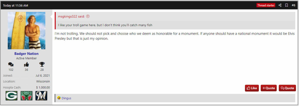Open the surfer avatar image
Viewport: 299px width, 106px height.
tap(26, 30)
